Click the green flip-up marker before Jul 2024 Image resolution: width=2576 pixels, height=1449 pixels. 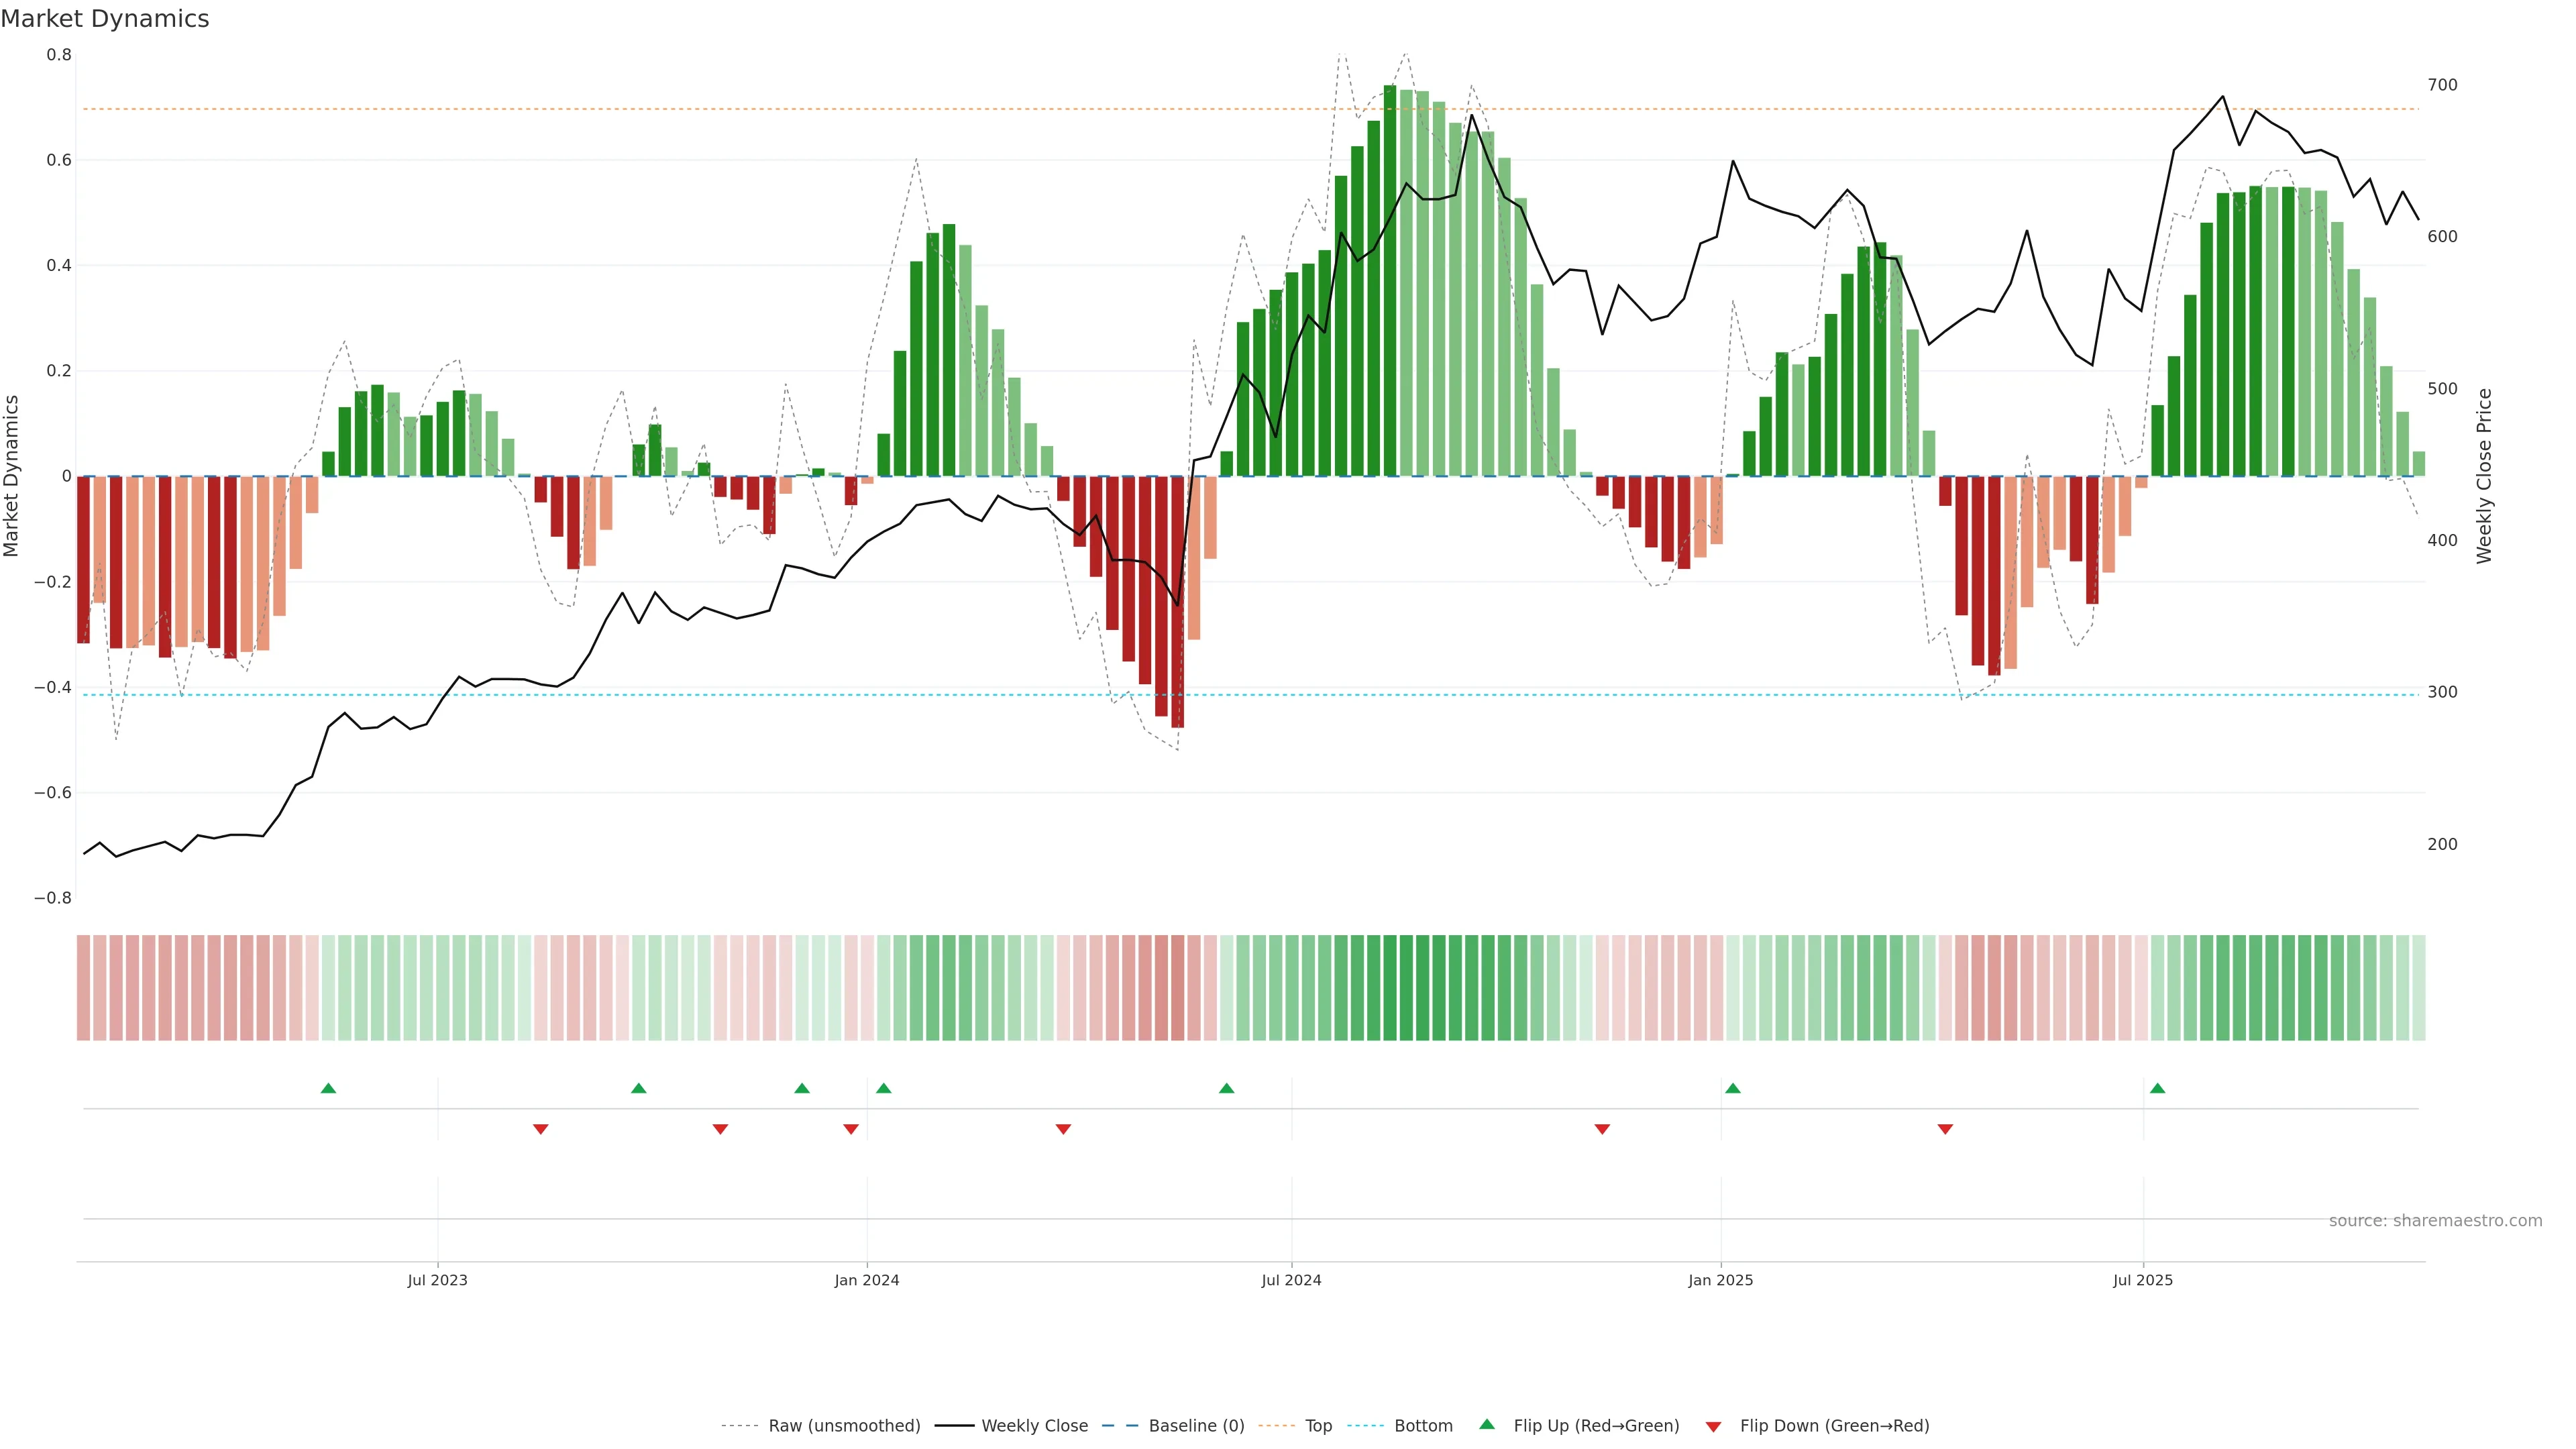[x=1227, y=1088]
